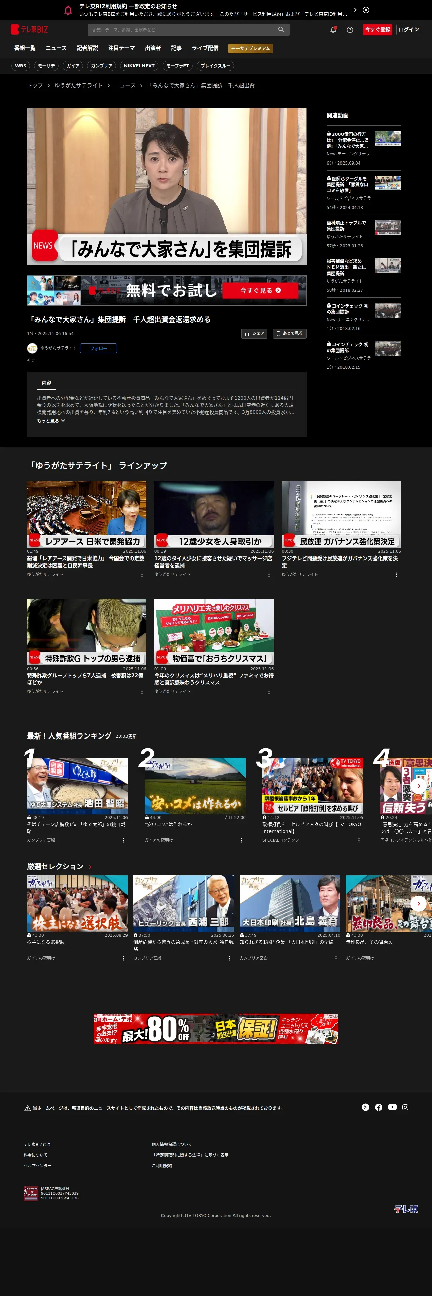Click the 社会 category tag
The width and height of the screenshot is (432, 1296).
tap(31, 361)
